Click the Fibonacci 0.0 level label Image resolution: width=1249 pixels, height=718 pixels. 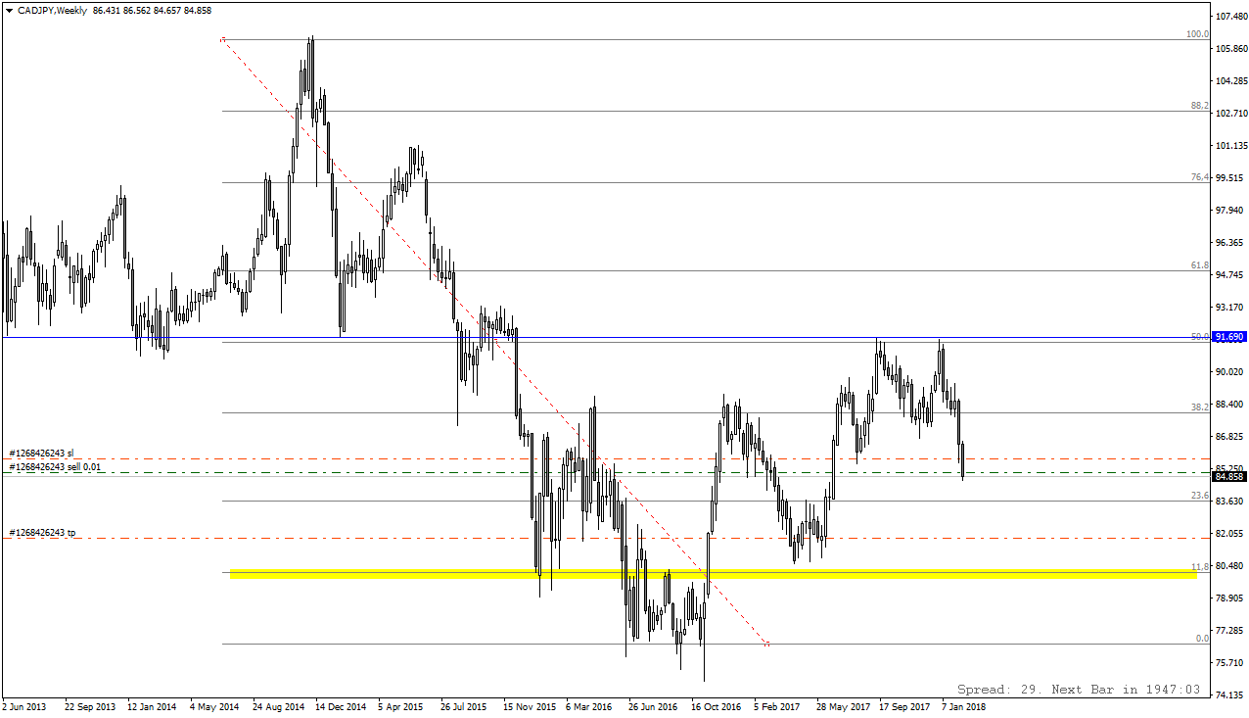pos(1203,639)
